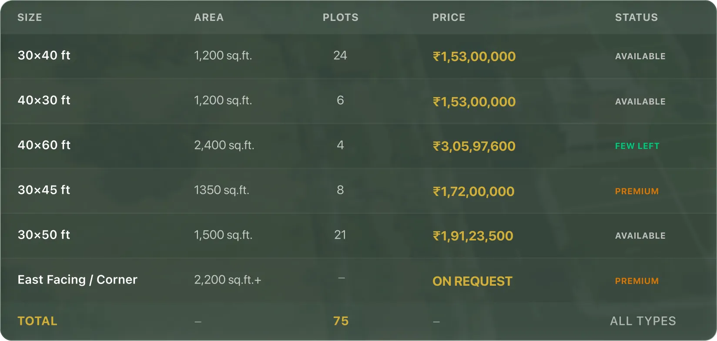
Task: Open the East Facing / Corner row
Action: point(358,280)
